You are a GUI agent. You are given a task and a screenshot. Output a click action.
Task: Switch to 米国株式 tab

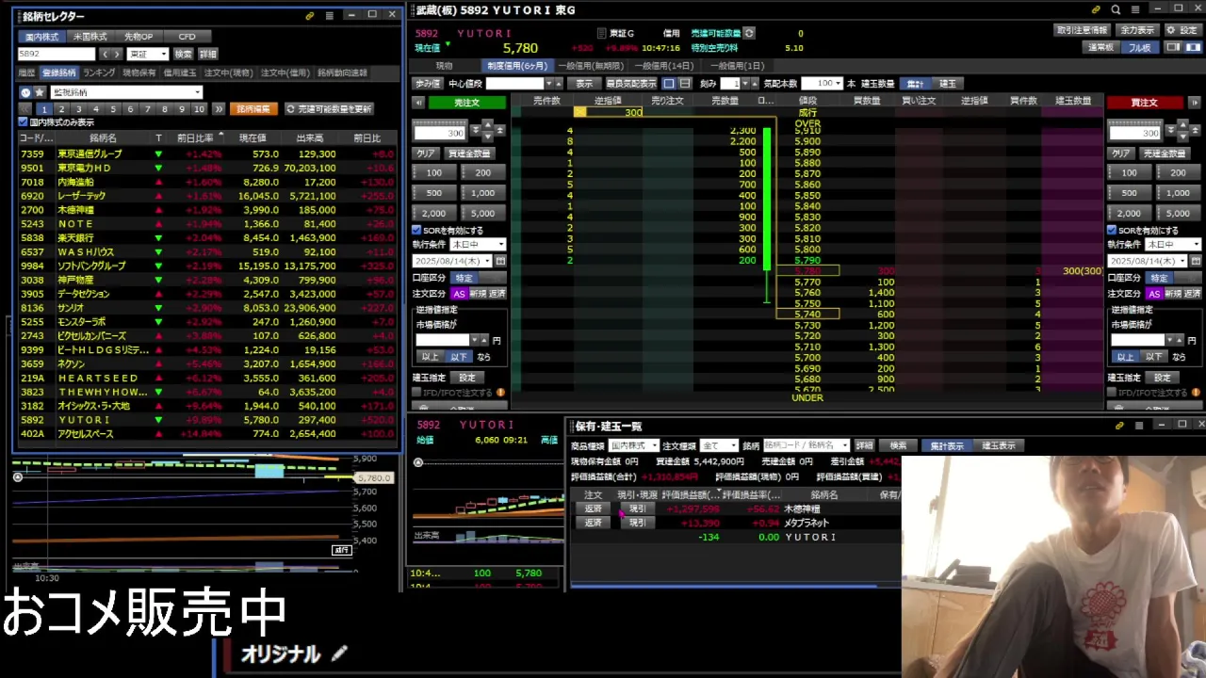[x=90, y=36]
